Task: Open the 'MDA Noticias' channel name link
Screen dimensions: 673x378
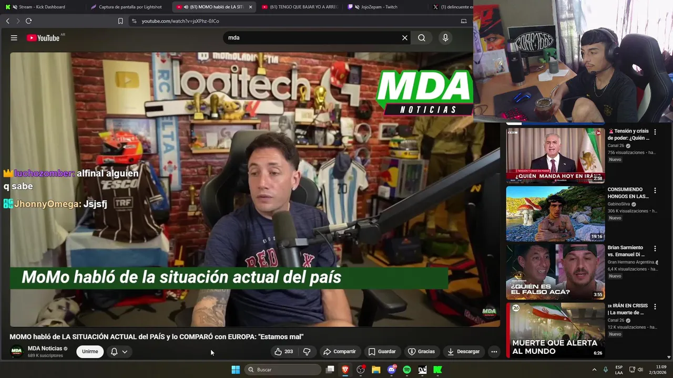Action: 45,349
